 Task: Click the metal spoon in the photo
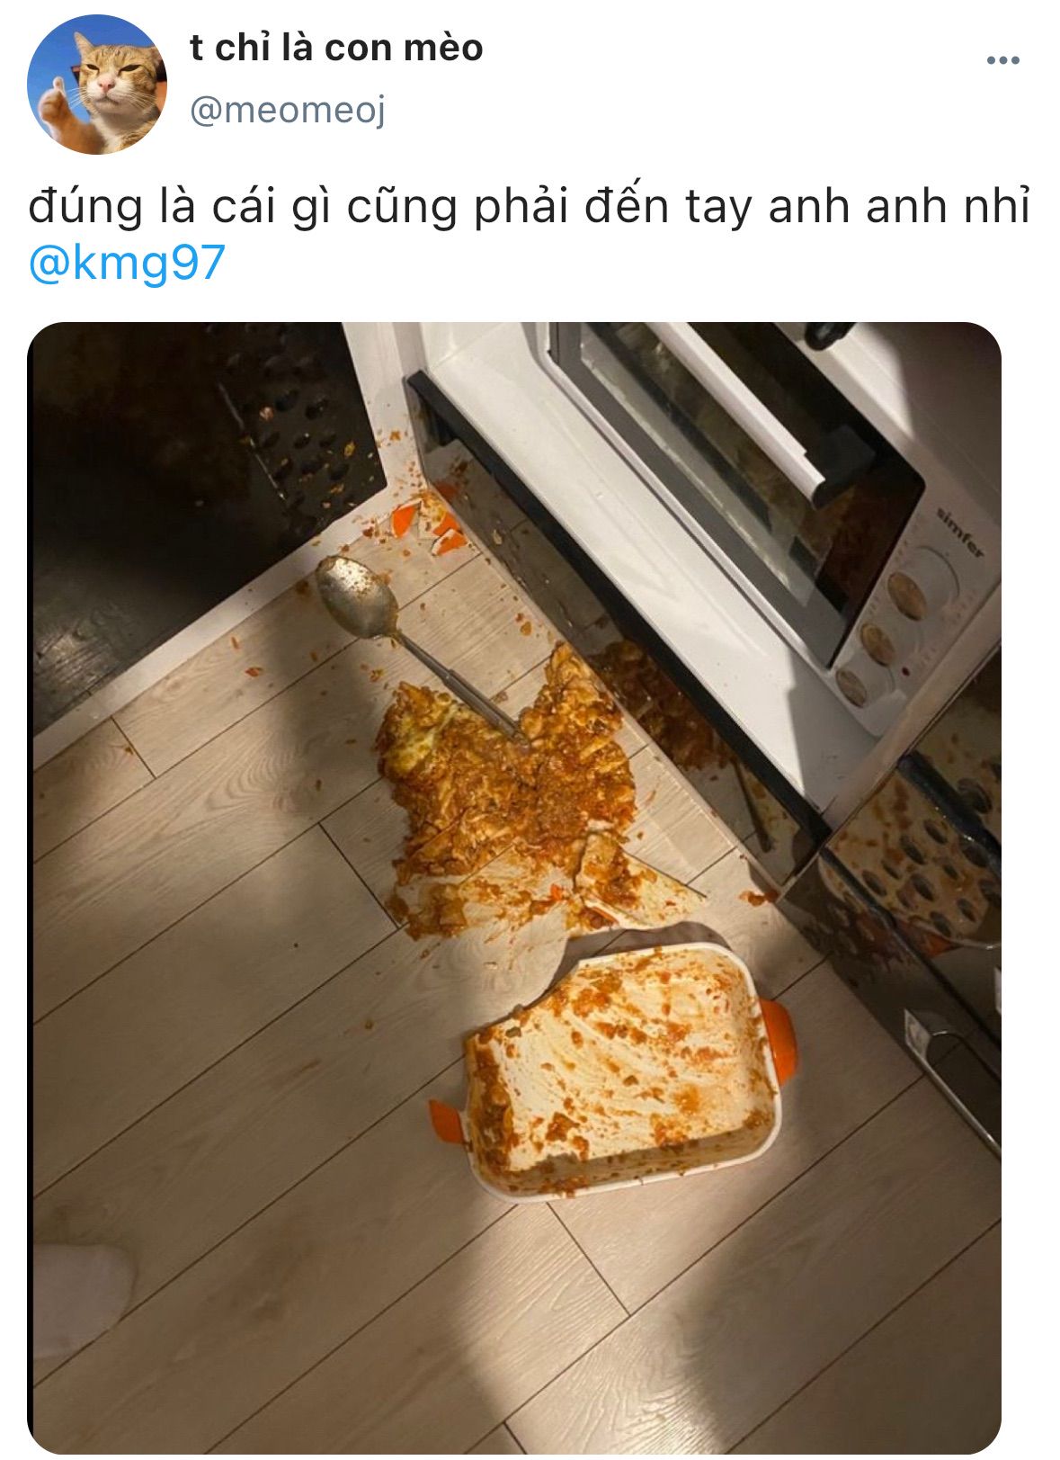pos(414,642)
